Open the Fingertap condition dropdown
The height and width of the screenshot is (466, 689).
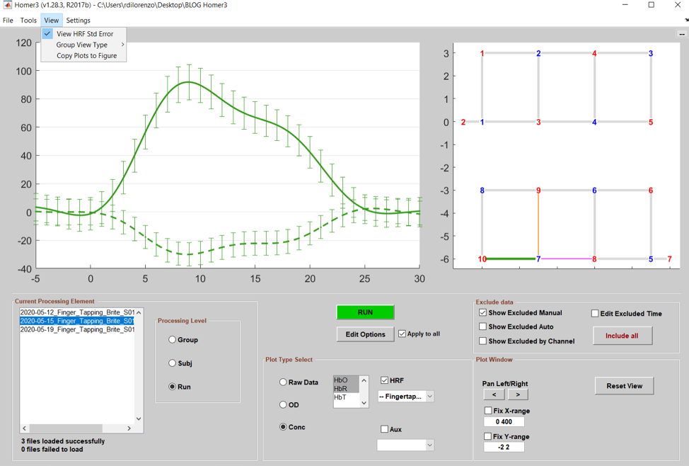click(x=405, y=397)
